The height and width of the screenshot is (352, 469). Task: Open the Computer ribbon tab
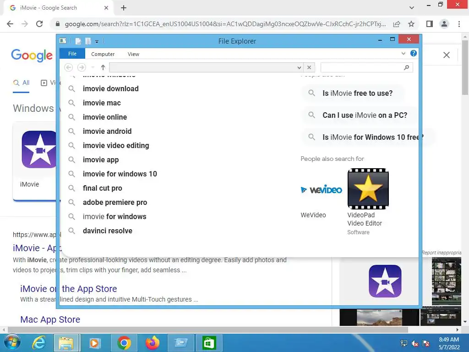(x=103, y=54)
